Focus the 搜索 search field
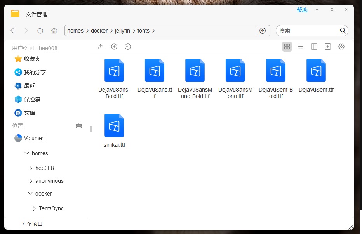The image size is (362, 234). [x=308, y=31]
